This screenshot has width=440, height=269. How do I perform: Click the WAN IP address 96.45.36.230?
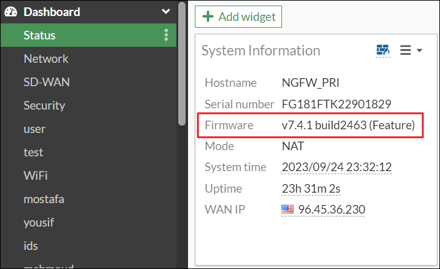331,210
